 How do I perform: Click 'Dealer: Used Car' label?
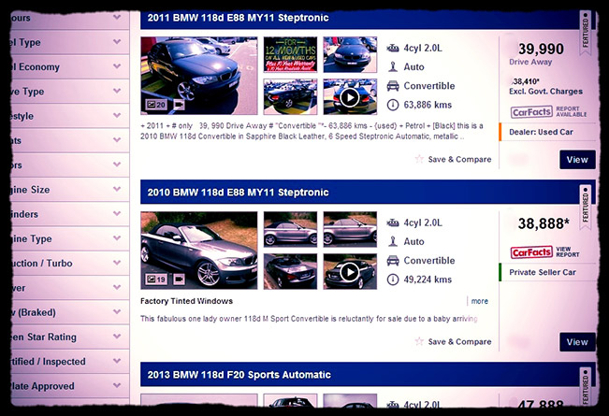click(541, 132)
